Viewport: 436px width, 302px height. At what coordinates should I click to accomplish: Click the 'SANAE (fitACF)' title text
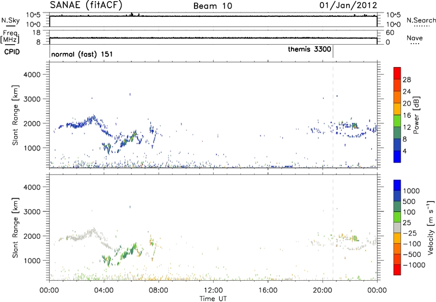[86, 5]
